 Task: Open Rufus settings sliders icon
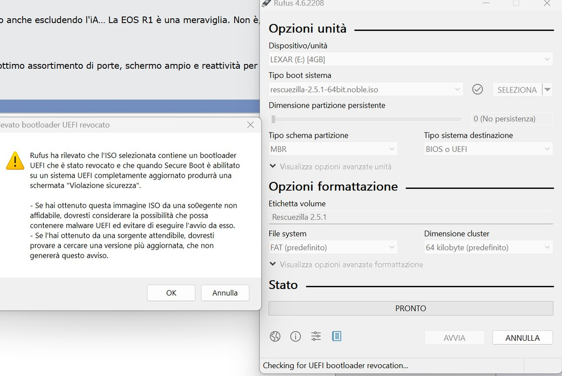[x=316, y=336]
